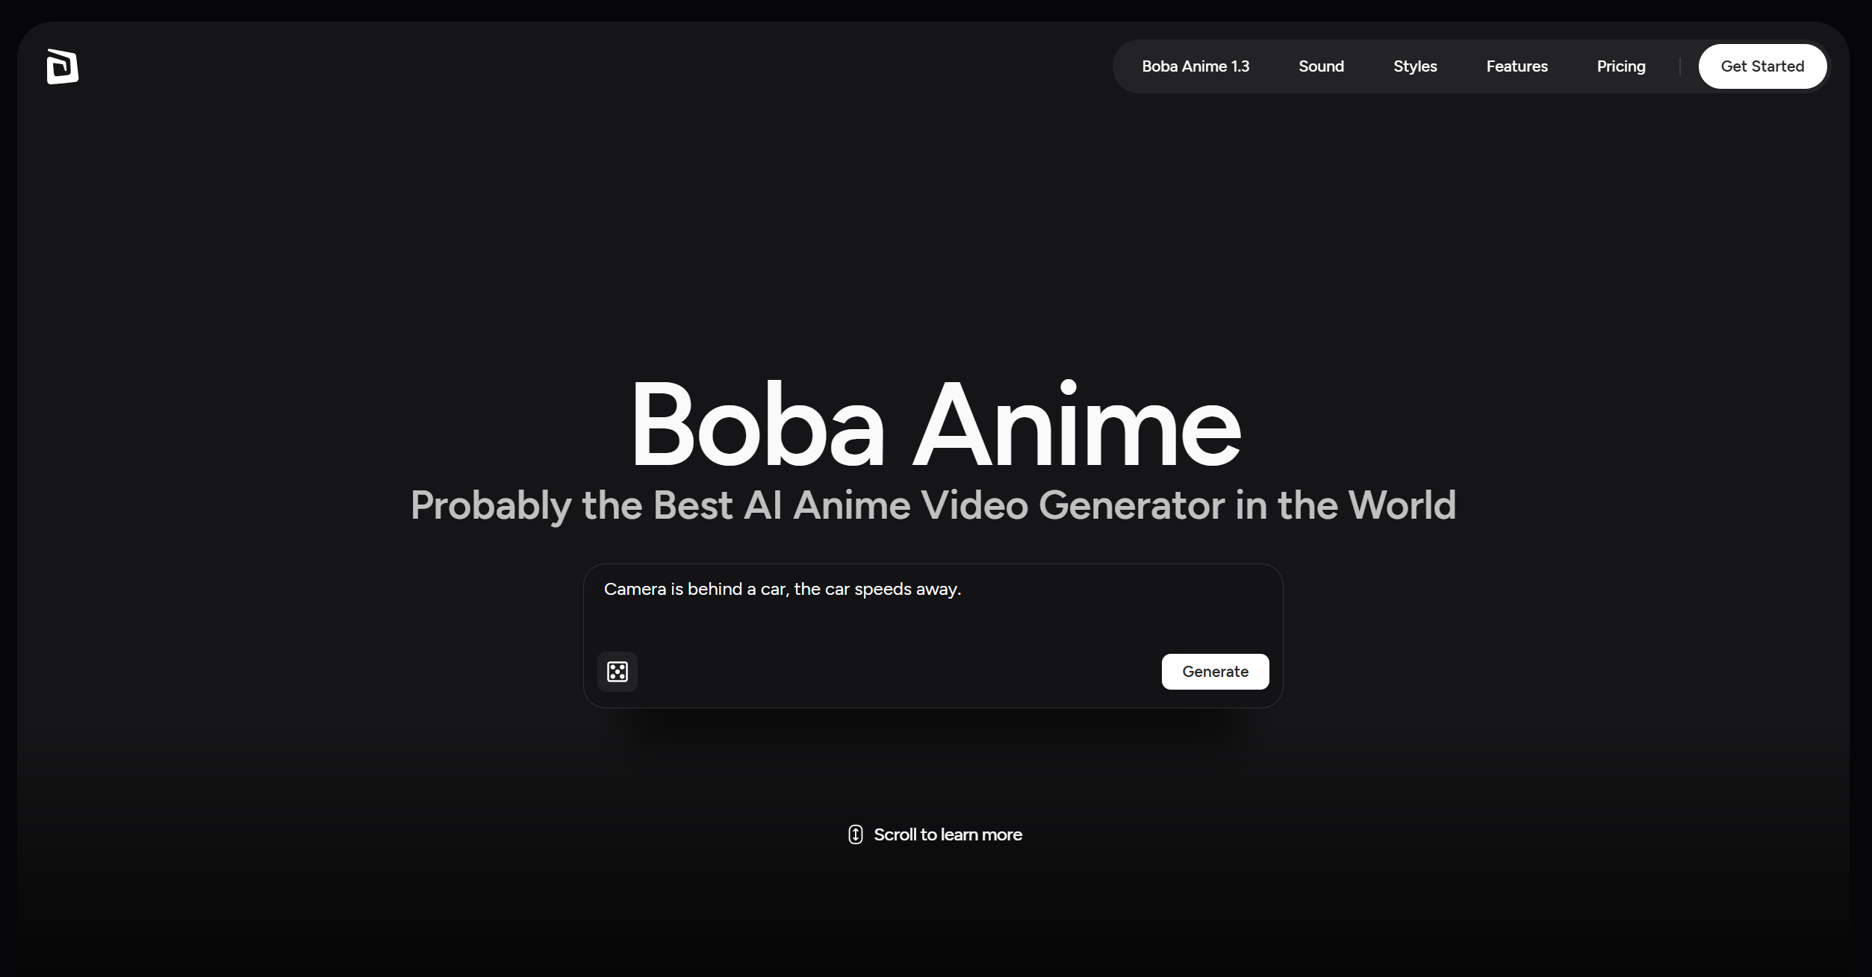Image resolution: width=1872 pixels, height=977 pixels.
Task: Open Get Started from the top-right corner
Action: click(1762, 66)
